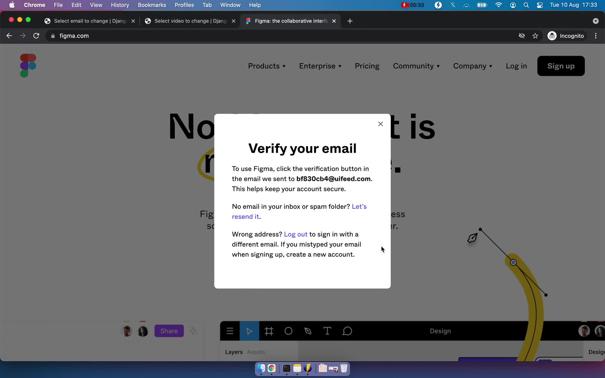605x378 pixels.
Task: Open the Products dropdown
Action: pos(267,66)
